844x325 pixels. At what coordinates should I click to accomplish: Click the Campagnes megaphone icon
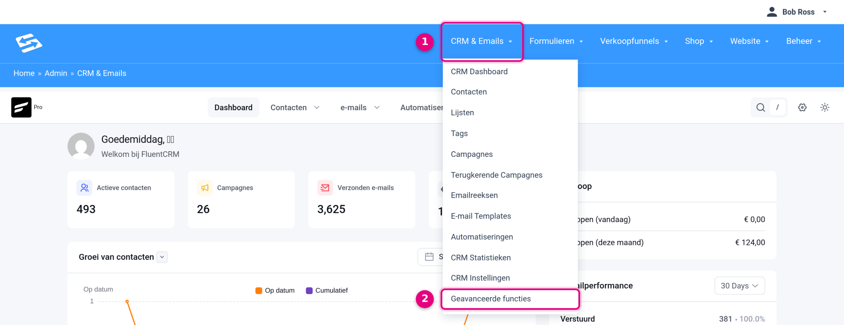[x=205, y=188]
